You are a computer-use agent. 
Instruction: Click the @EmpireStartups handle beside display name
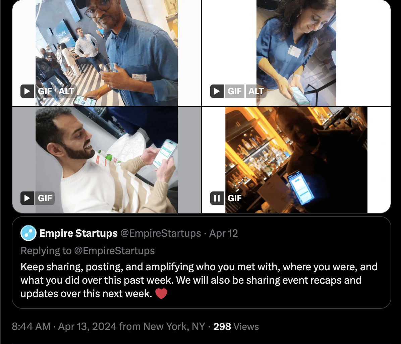coord(160,233)
